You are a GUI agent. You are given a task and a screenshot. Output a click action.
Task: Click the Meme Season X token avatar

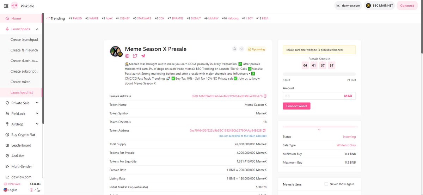pyautogui.click(x=116, y=51)
